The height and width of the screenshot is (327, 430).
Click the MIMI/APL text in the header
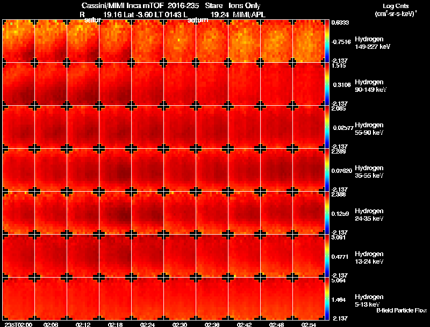click(249, 14)
